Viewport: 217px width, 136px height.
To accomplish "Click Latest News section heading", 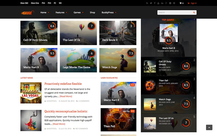I will click(26, 78).
